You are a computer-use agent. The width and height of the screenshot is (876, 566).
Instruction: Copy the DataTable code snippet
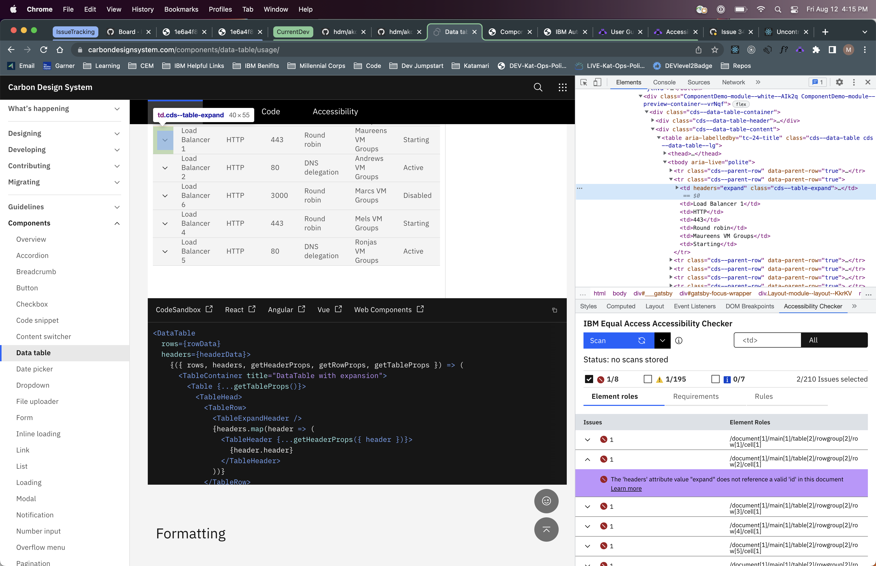(554, 310)
